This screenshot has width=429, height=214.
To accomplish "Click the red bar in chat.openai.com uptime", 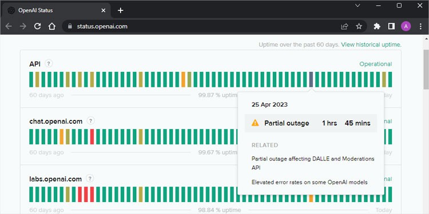I will click(x=92, y=136).
